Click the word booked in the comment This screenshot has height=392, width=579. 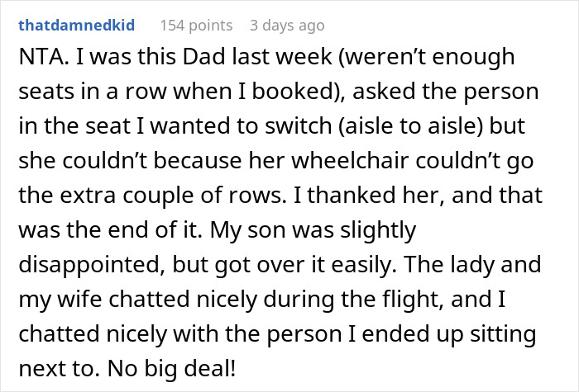(x=293, y=92)
